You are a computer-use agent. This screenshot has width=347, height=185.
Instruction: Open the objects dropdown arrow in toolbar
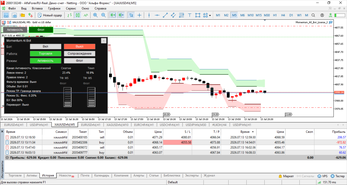coord(210,15)
